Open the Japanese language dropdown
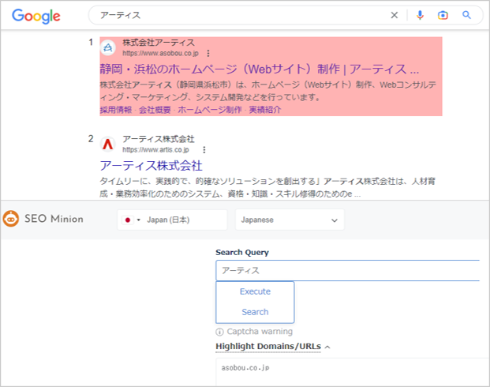This screenshot has height=387, width=490. coord(290,220)
